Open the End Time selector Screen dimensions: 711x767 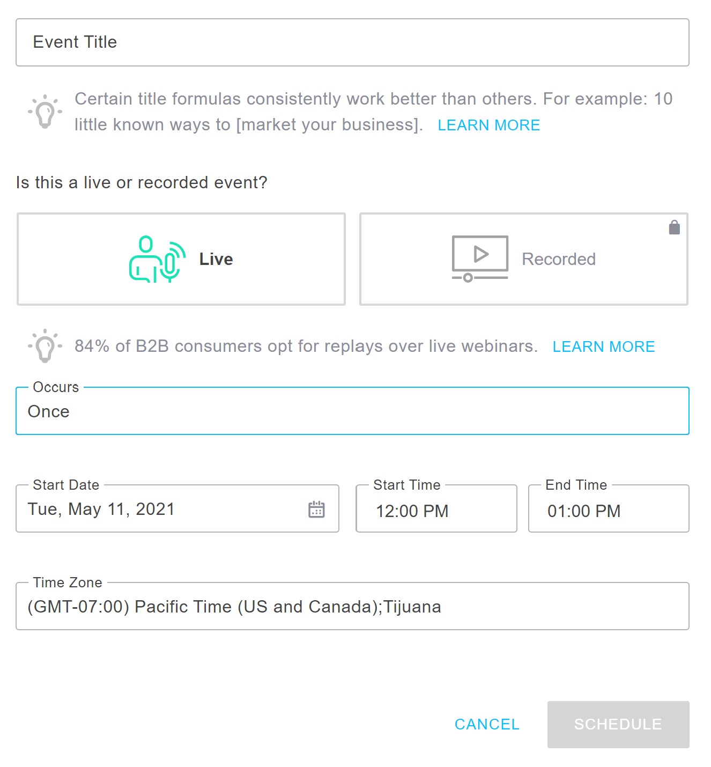(x=608, y=511)
